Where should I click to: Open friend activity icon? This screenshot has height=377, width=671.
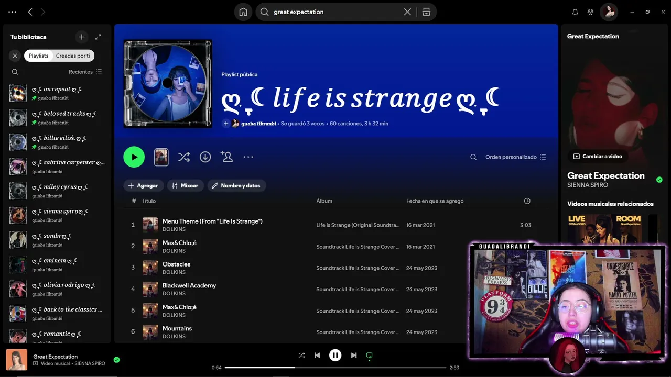590,12
